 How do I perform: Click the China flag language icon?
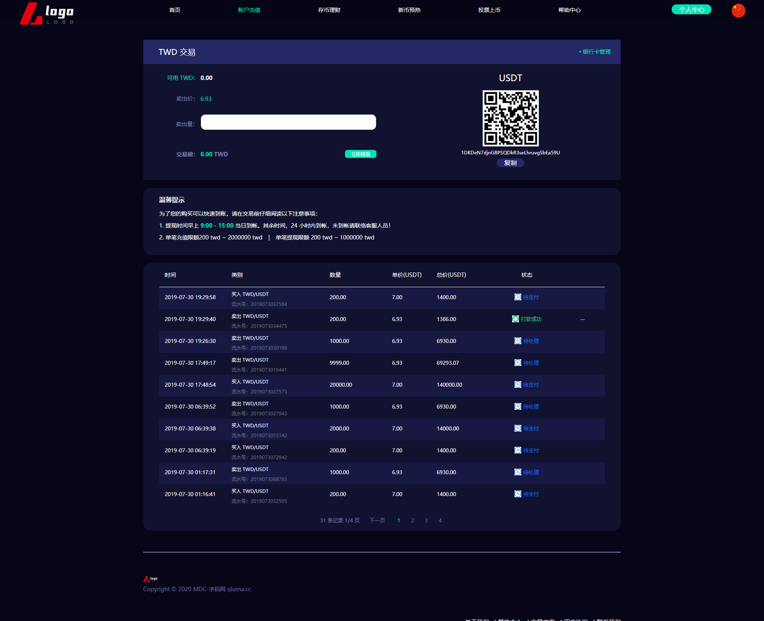(738, 10)
